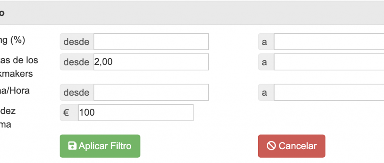Screen dimensions: 384x163
Task: Click the € symbol addon
Action: tap(66, 112)
